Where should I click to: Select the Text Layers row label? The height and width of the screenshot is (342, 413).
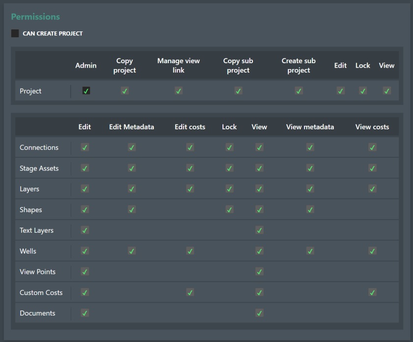[x=37, y=230]
